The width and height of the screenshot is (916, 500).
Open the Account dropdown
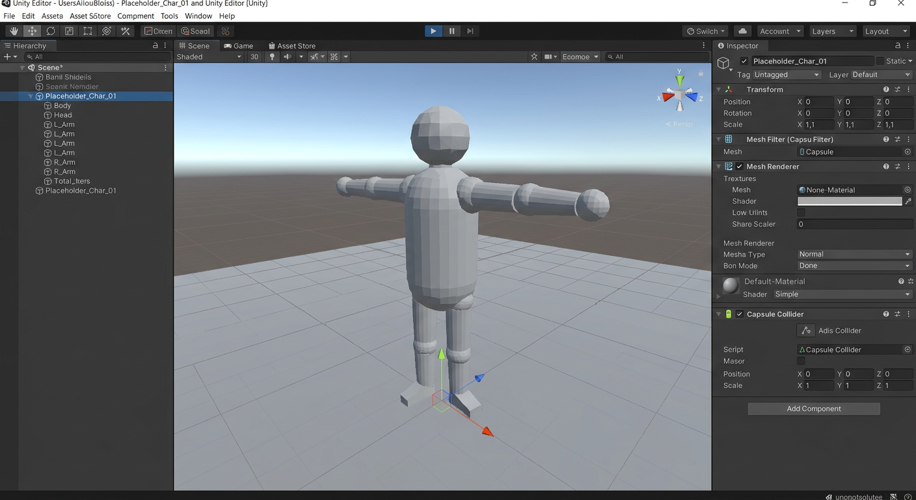click(779, 31)
